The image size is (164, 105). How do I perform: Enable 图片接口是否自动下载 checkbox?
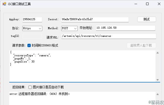30,87
